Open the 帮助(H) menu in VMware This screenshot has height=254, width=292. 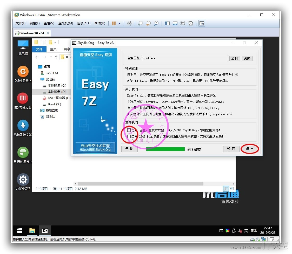pyautogui.click(x=100, y=23)
